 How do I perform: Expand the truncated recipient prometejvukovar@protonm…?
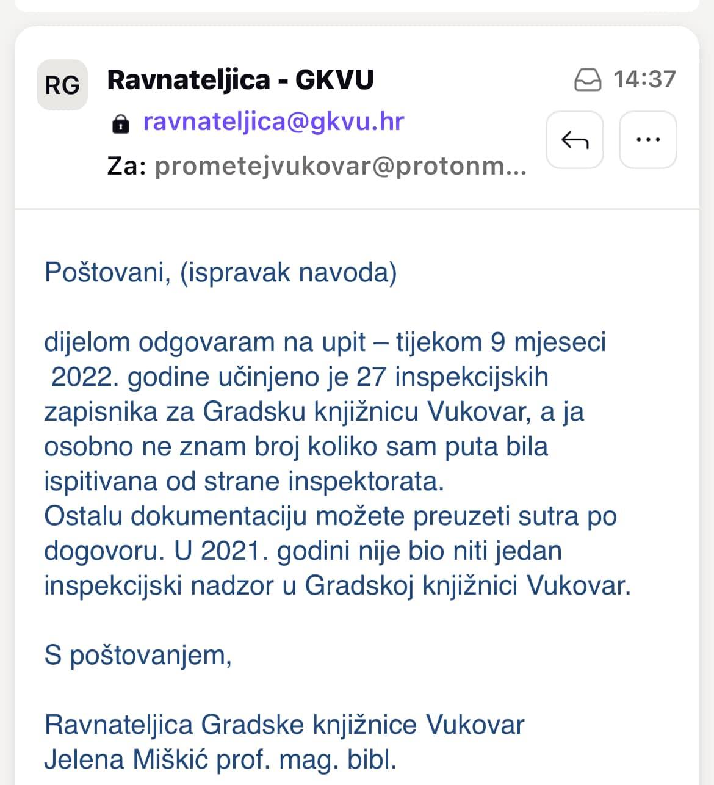pos(341,165)
